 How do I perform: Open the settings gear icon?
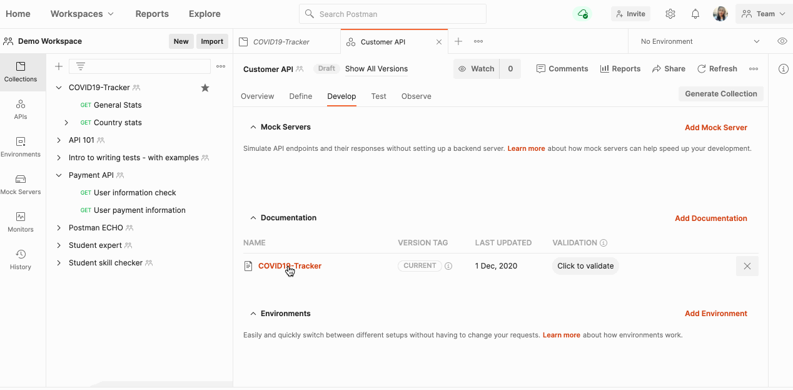point(670,14)
